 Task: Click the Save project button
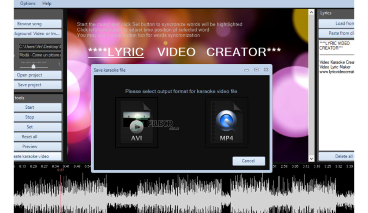coord(37,85)
